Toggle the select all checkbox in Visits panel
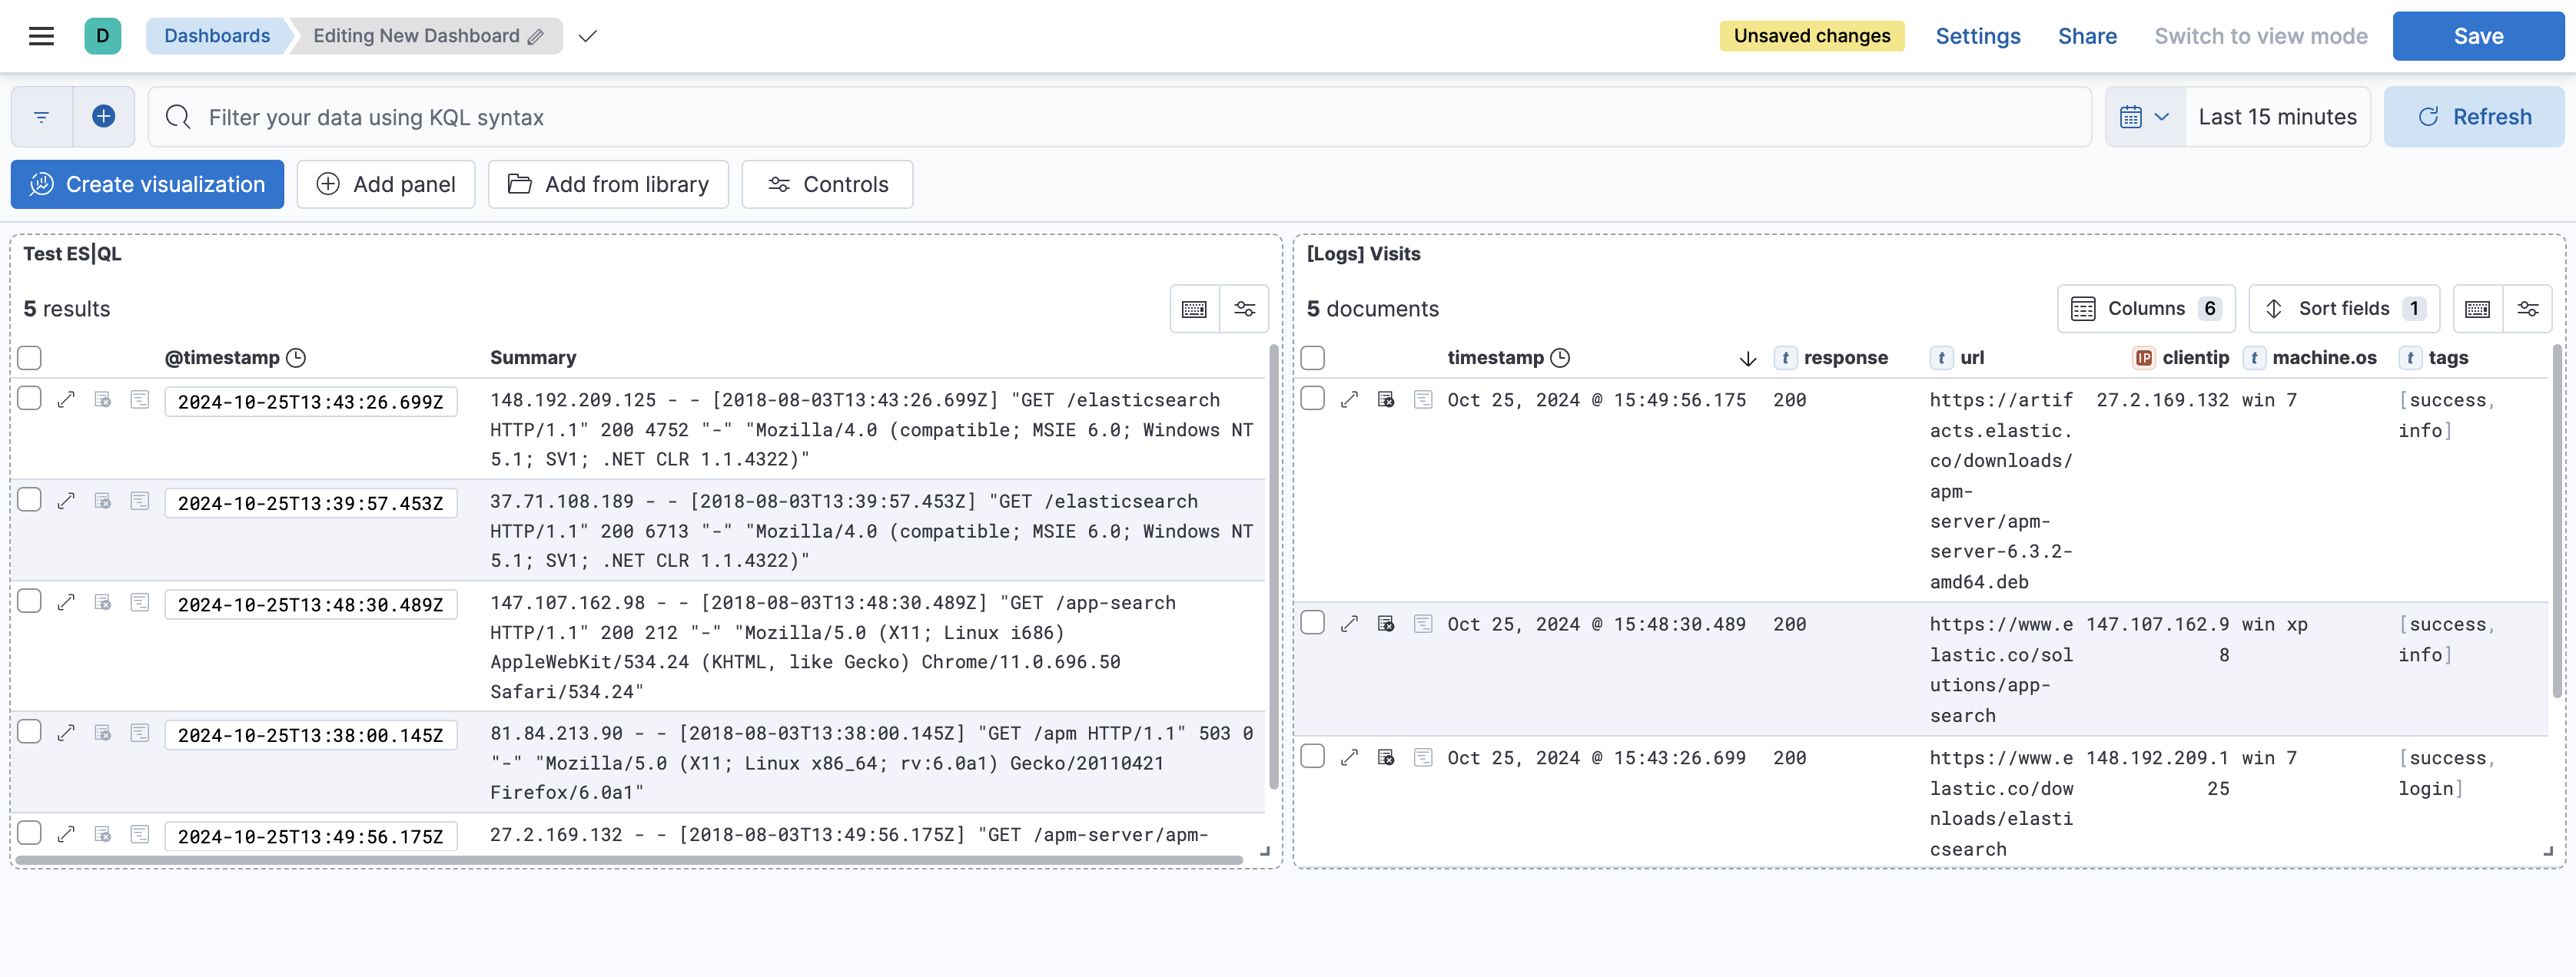The height and width of the screenshot is (977, 2576). pos(1314,358)
